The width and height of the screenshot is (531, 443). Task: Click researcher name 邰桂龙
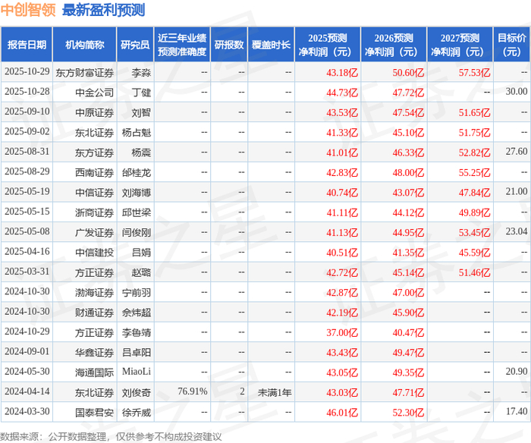tap(137, 172)
